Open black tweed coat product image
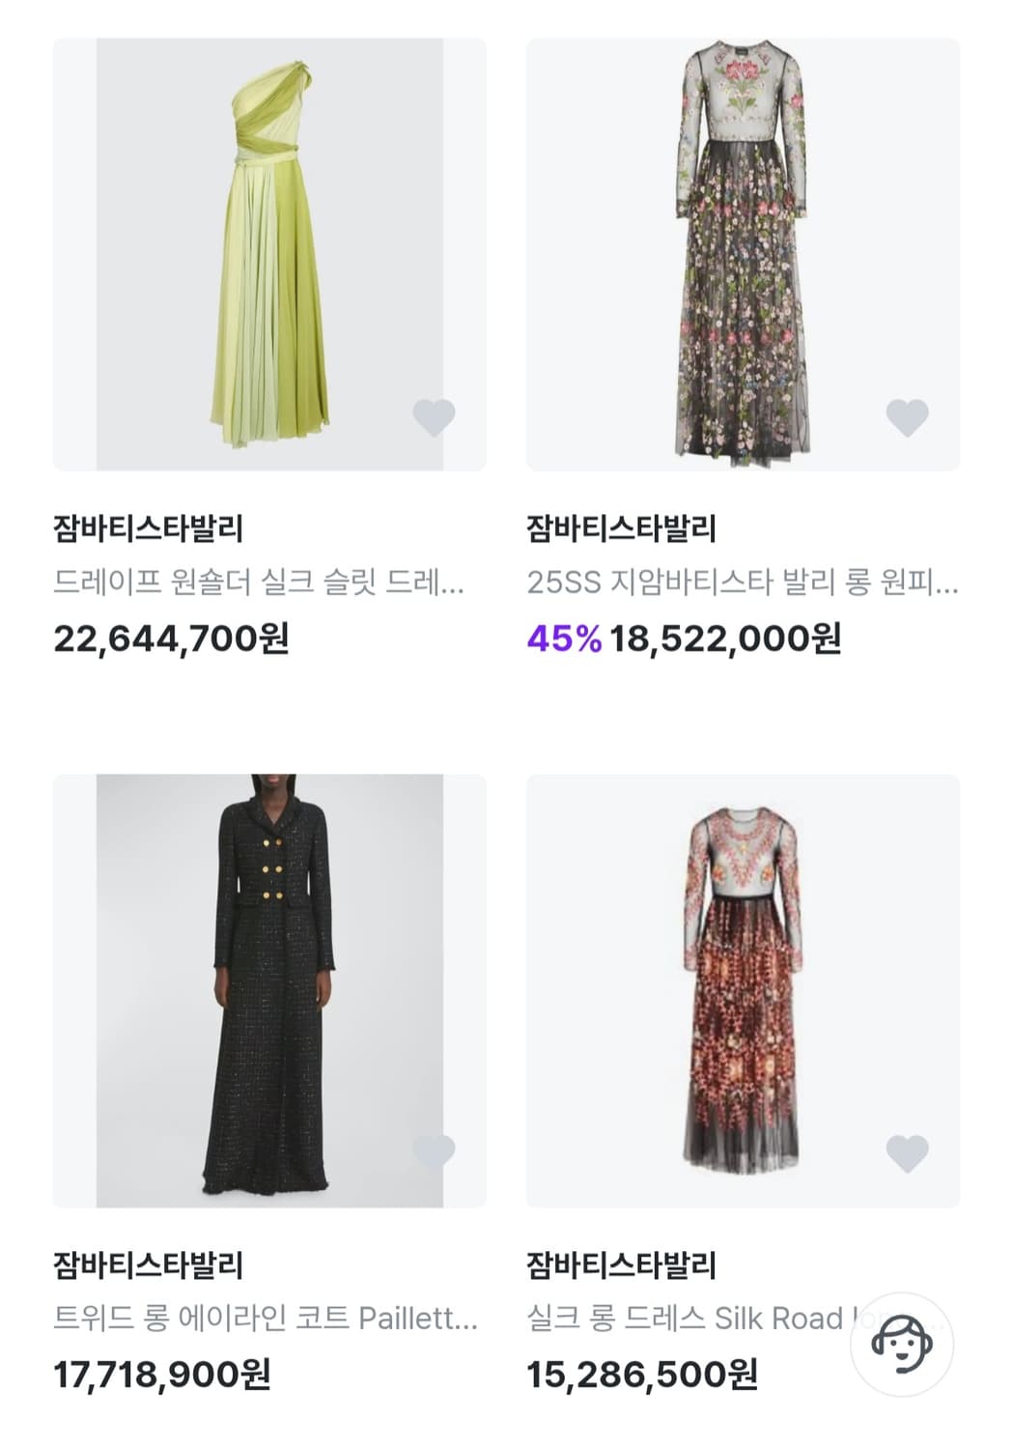This screenshot has width=1013, height=1449. tap(269, 990)
